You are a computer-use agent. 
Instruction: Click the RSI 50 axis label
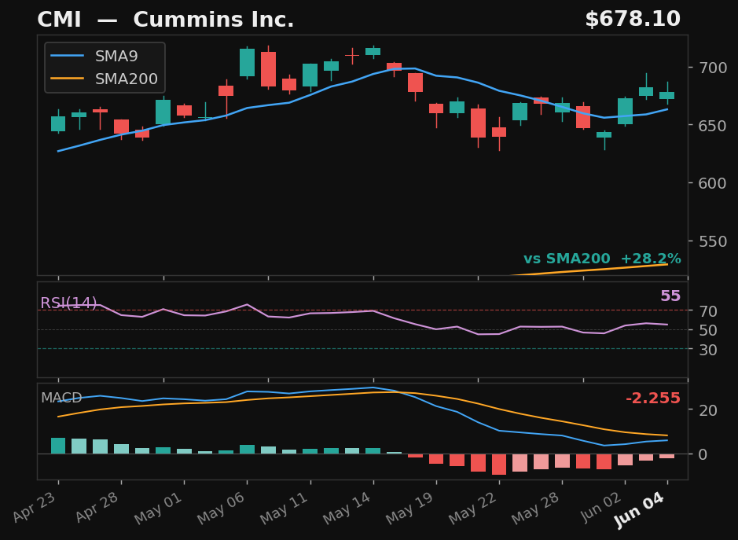tap(708, 330)
